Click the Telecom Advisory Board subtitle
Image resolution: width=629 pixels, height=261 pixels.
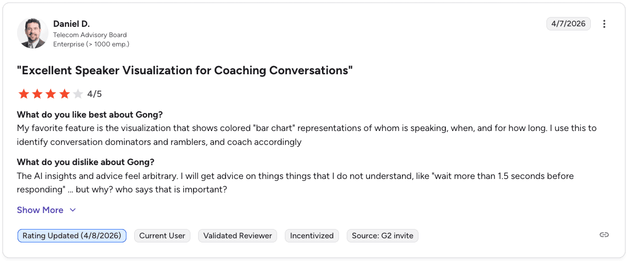(x=90, y=35)
